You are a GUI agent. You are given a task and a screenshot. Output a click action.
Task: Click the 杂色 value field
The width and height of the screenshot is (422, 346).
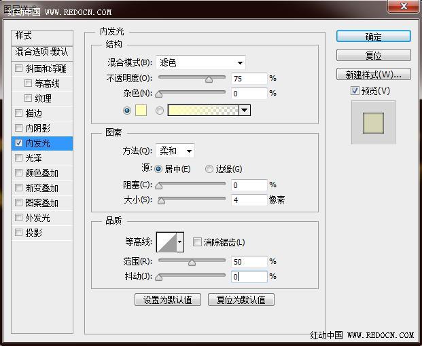[249, 94]
